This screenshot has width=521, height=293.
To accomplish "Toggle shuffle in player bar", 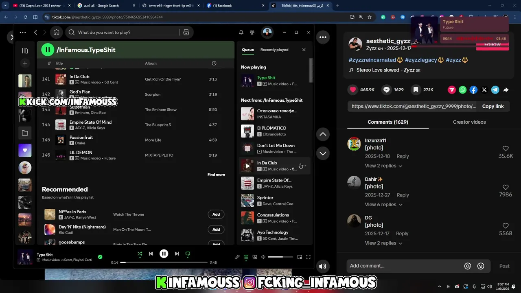I will click(x=140, y=254).
